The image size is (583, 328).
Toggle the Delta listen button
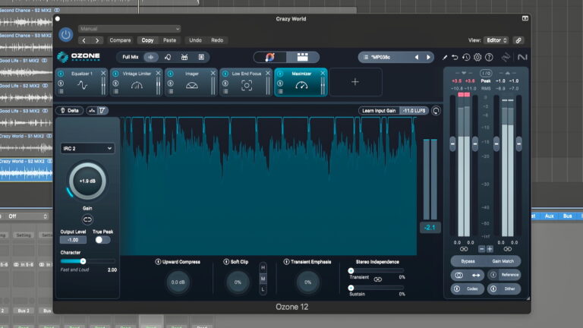70,110
